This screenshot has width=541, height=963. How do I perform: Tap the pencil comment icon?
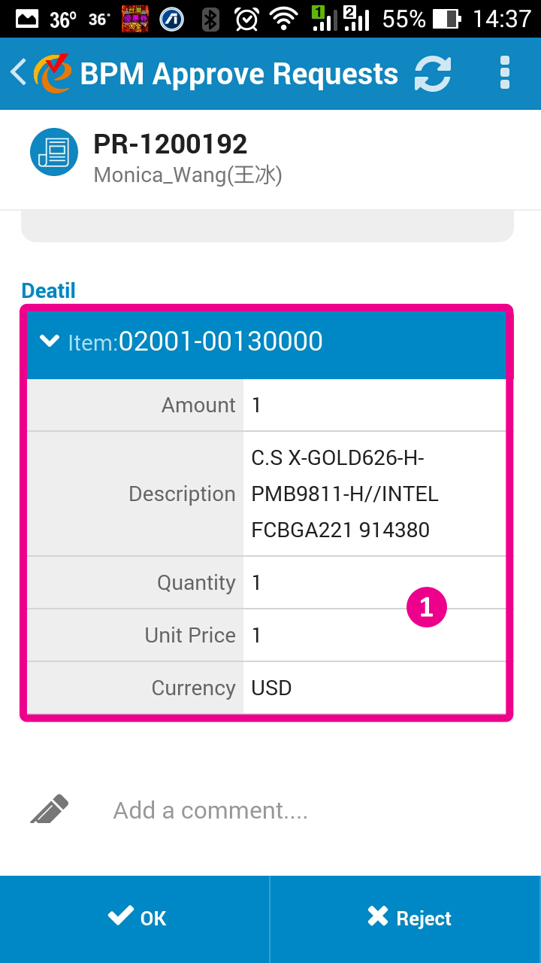click(50, 810)
